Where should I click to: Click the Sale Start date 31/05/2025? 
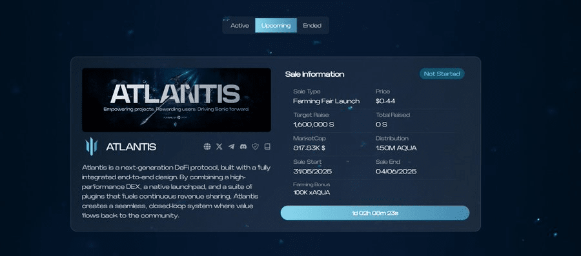(x=312, y=172)
